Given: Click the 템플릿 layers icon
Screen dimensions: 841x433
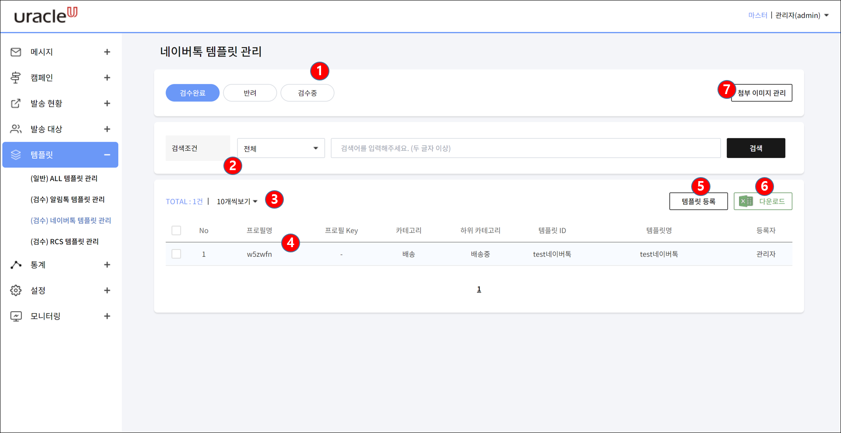Looking at the screenshot, I should [16, 155].
